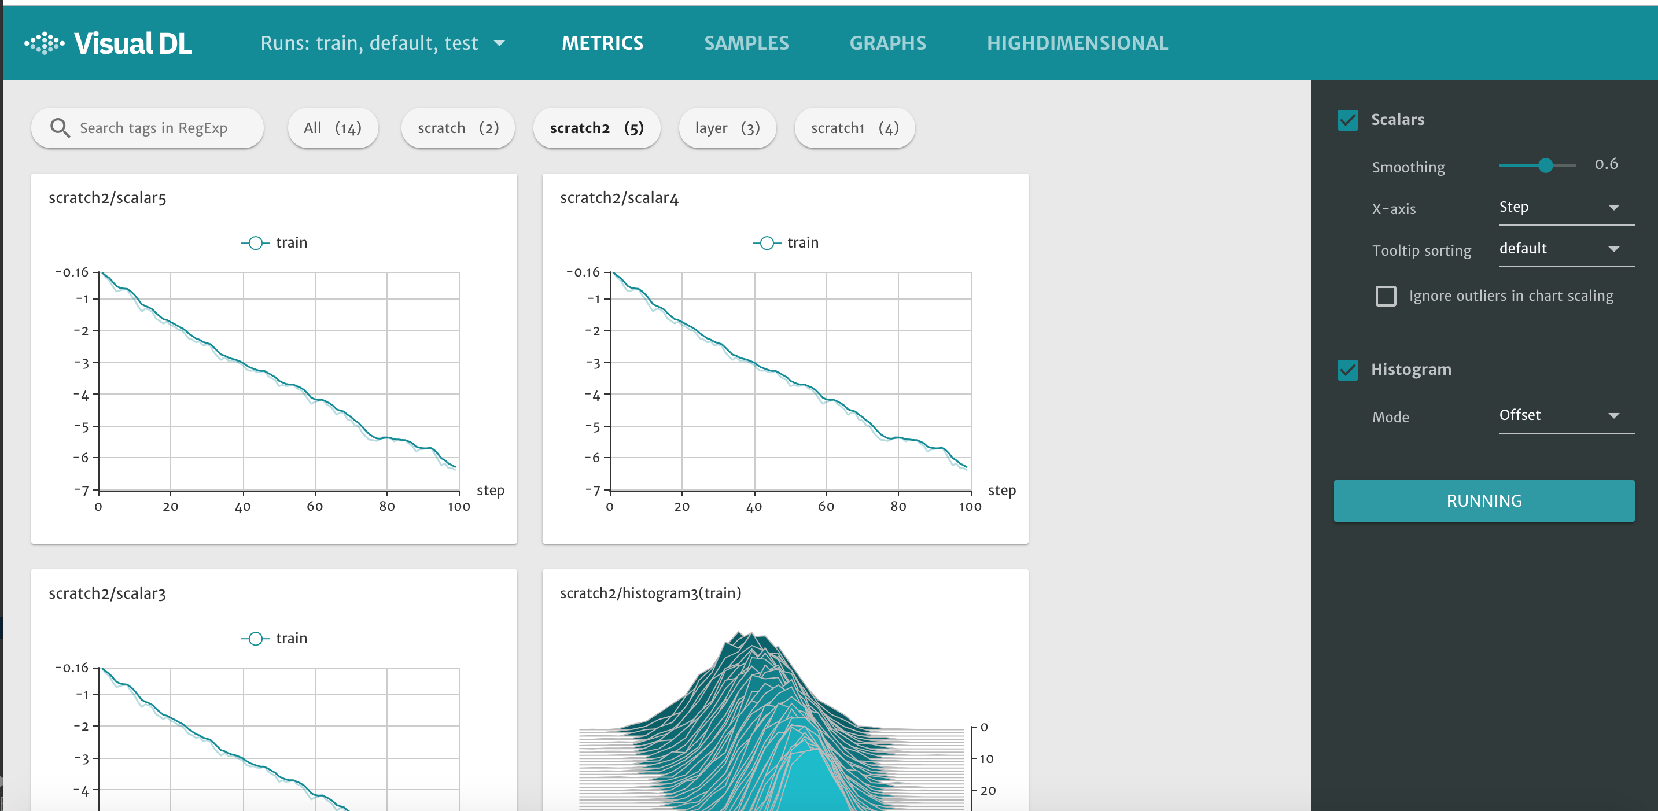Open the Runs selection dropdown

click(384, 43)
